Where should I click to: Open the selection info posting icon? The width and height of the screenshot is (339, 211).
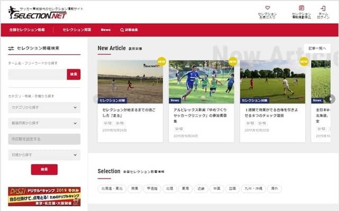pos(301,8)
